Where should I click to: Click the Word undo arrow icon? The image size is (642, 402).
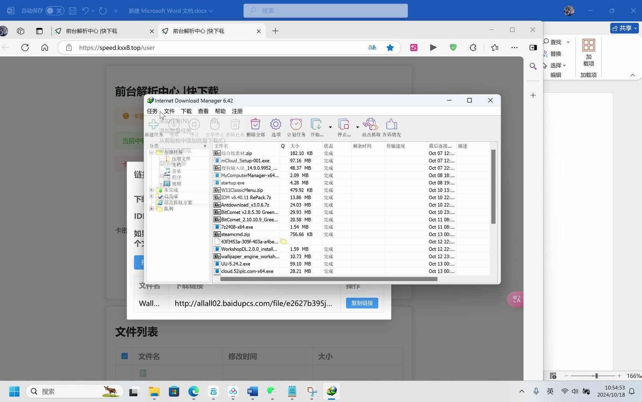pyautogui.click(x=85, y=11)
